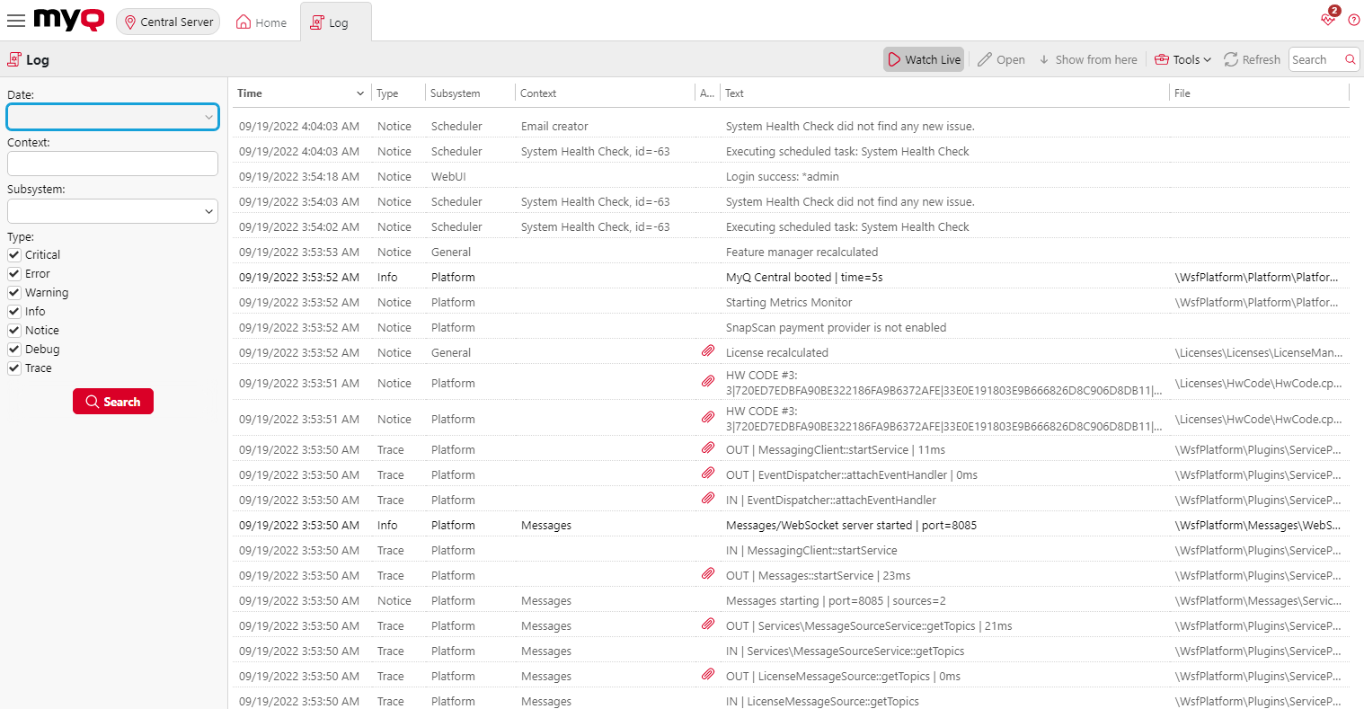The height and width of the screenshot is (709, 1364).
Task: Uncheck the Debug log type
Action: pos(13,349)
